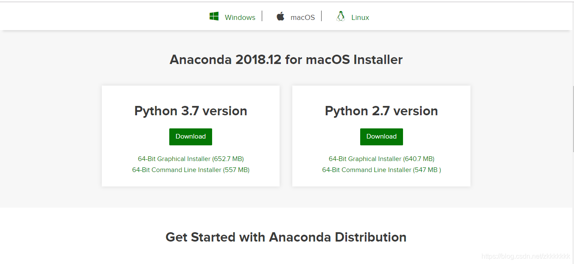Click the Windows logo icon
The width and height of the screenshot is (574, 264).
(214, 17)
